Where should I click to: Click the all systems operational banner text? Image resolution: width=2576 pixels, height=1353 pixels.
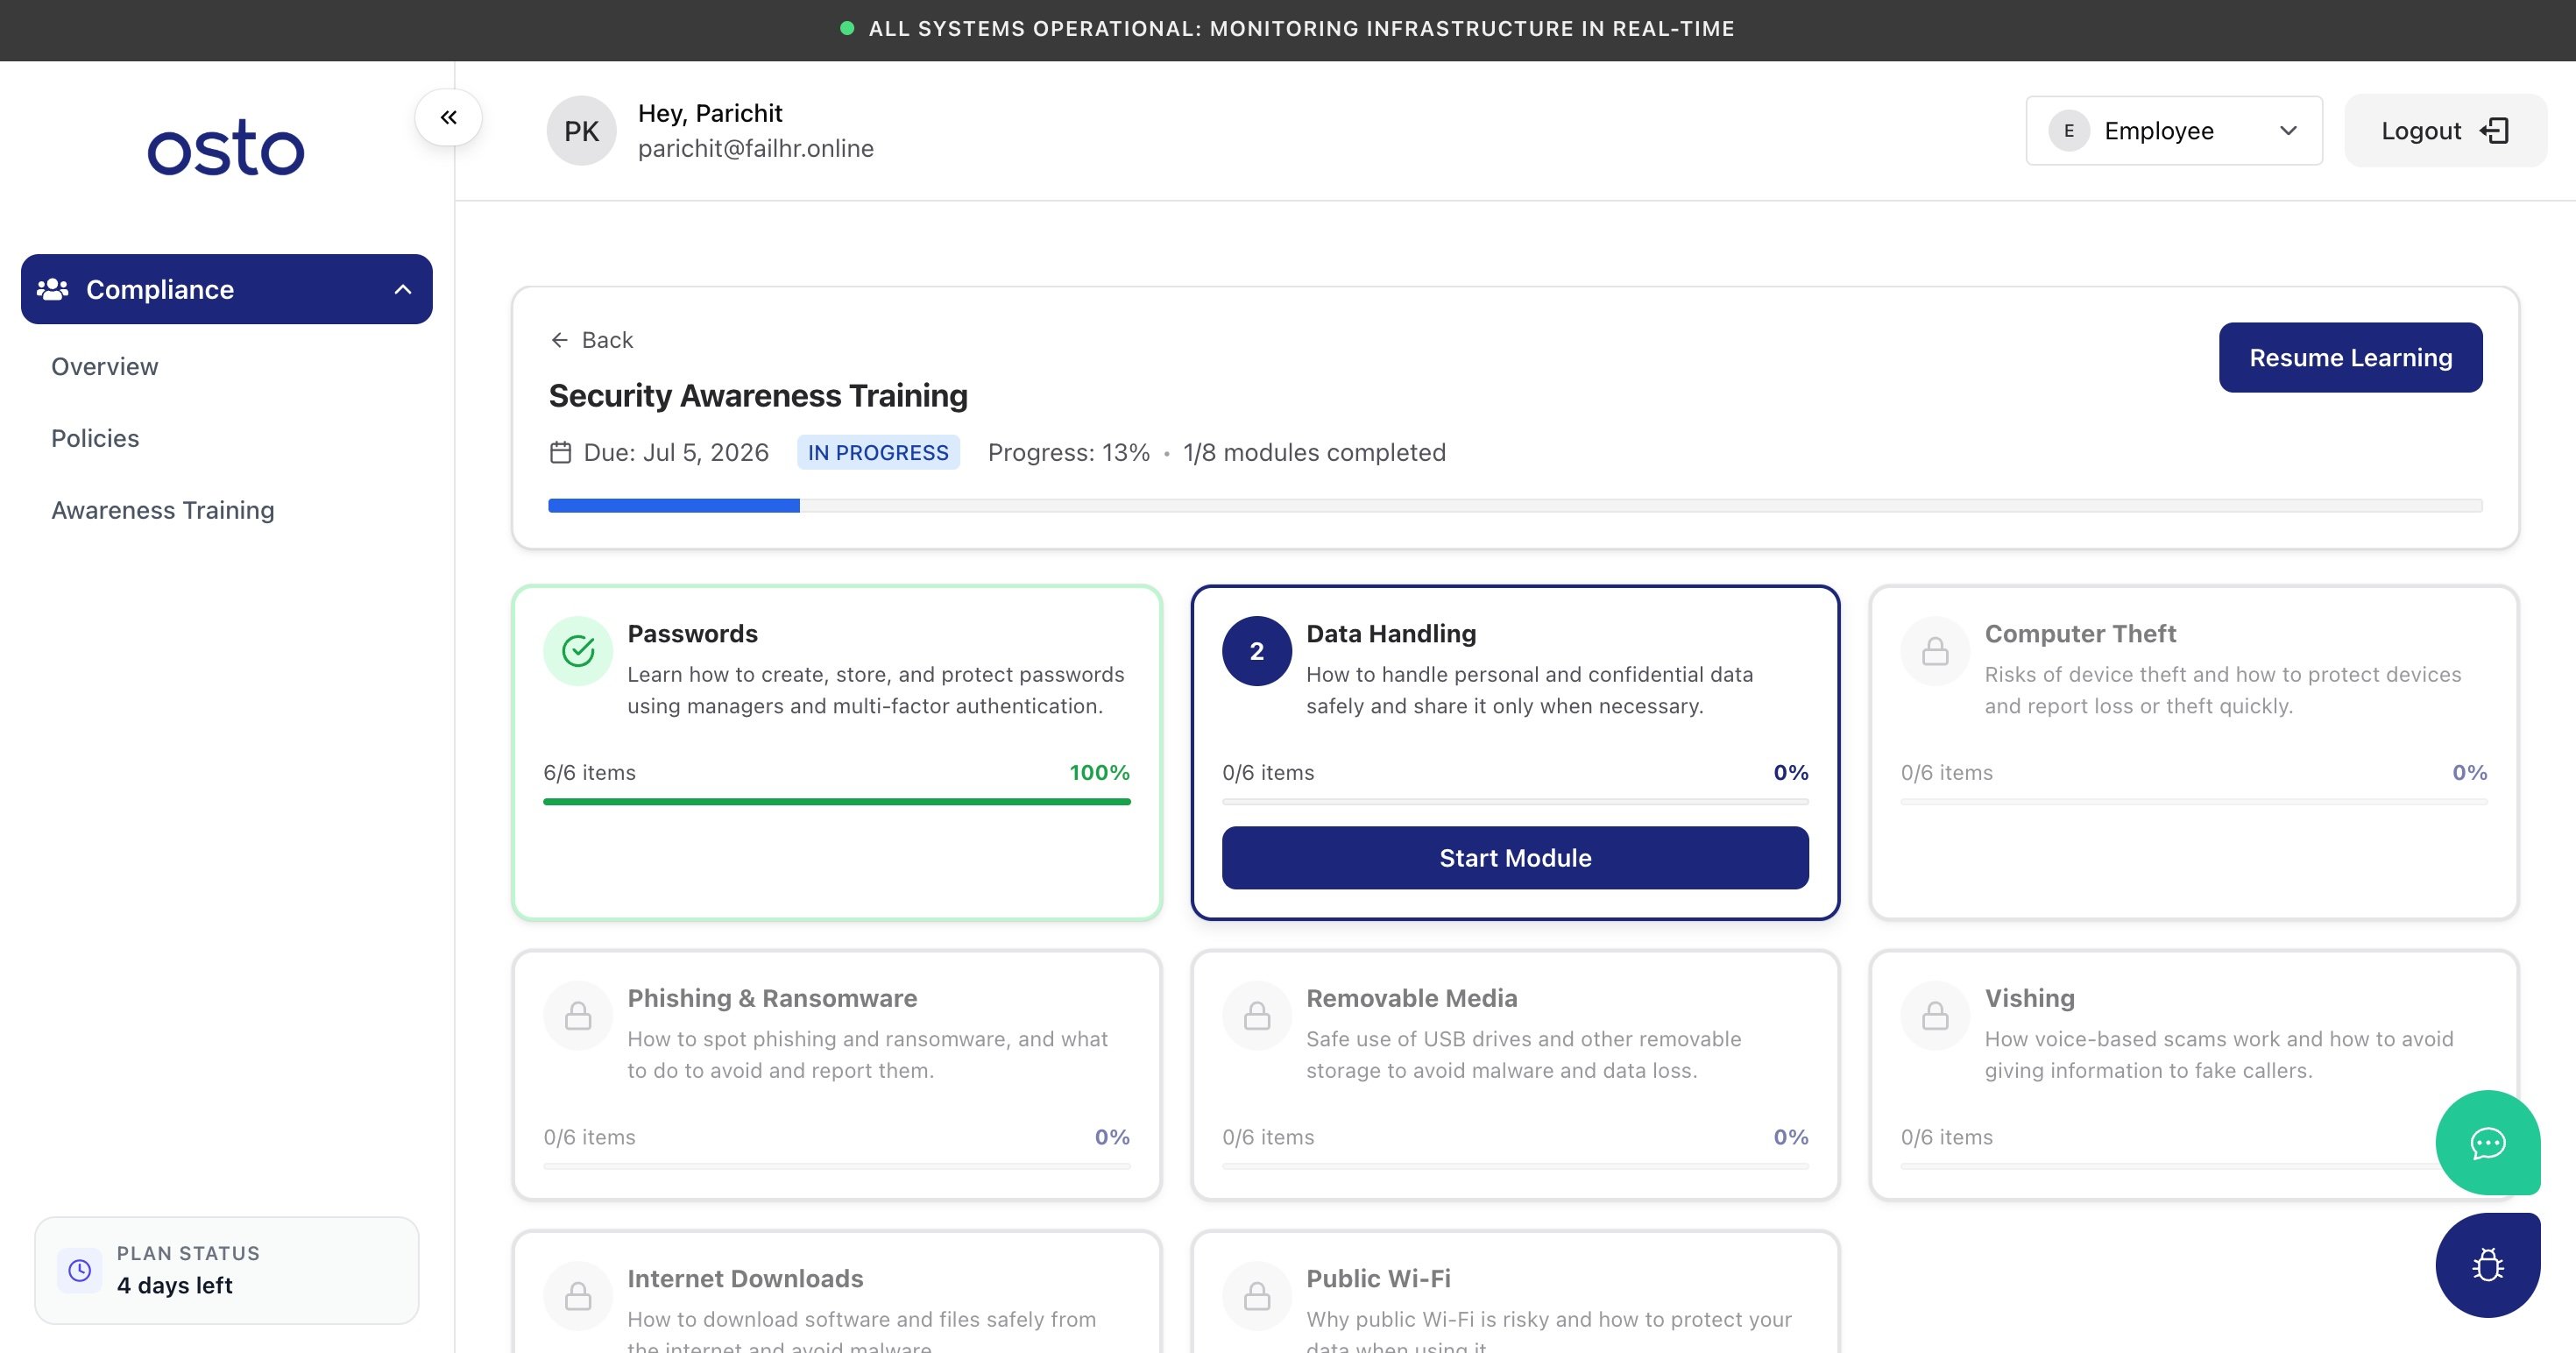pos(1301,29)
